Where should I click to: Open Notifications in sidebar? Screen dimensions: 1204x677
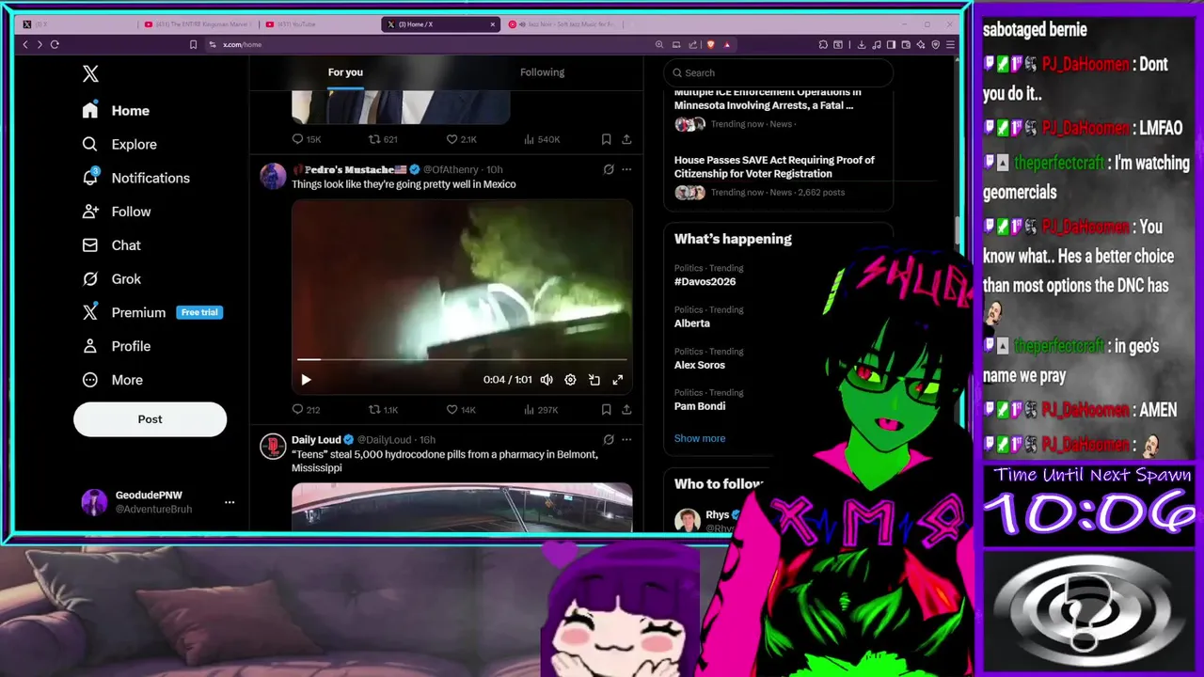coord(135,178)
